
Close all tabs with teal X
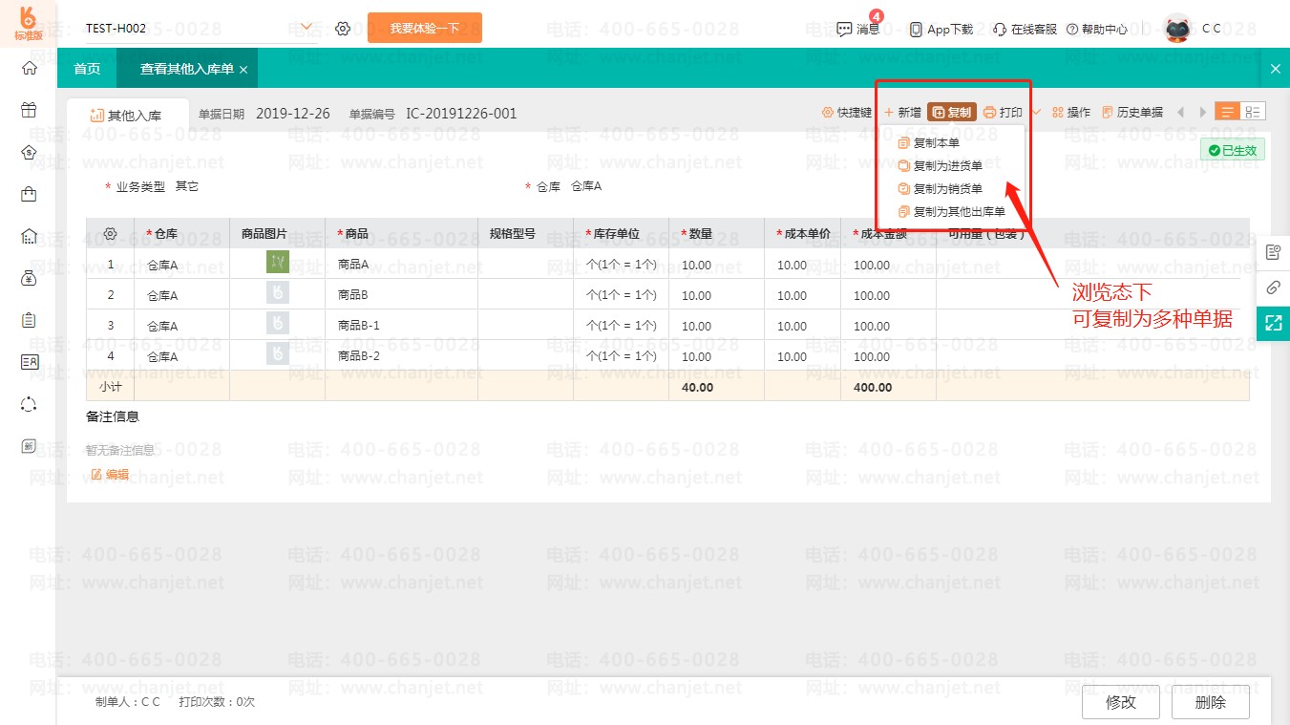click(1276, 69)
